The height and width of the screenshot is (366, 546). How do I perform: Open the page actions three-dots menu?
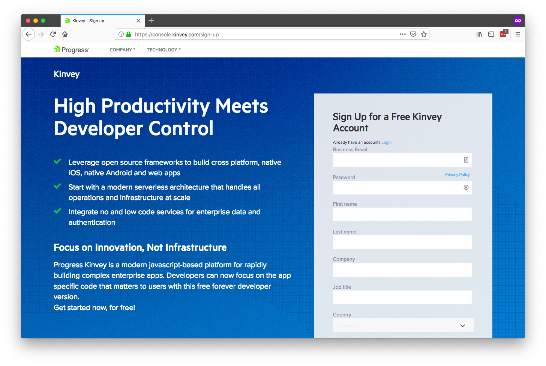click(402, 34)
